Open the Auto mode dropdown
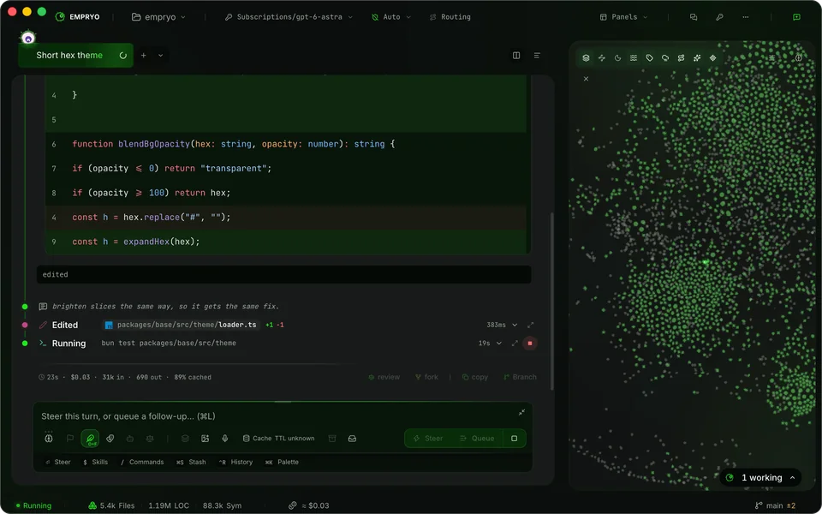 pos(391,17)
